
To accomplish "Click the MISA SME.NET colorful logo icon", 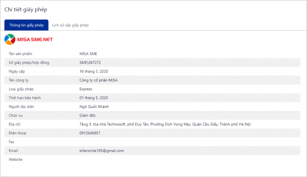I will (10, 39).
